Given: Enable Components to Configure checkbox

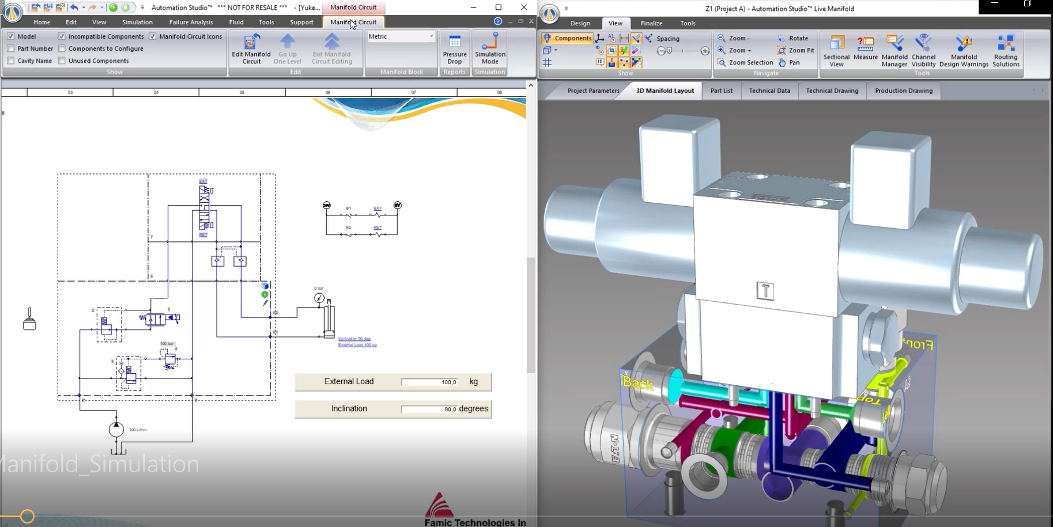Looking at the screenshot, I should pos(62,48).
